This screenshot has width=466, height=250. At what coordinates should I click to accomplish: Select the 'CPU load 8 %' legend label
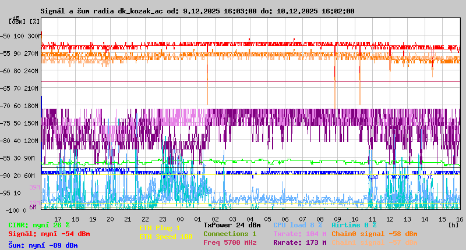pyautogui.click(x=298, y=225)
